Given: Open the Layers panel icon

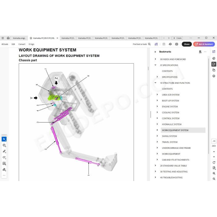Looking at the screenshot, I should [214, 76].
